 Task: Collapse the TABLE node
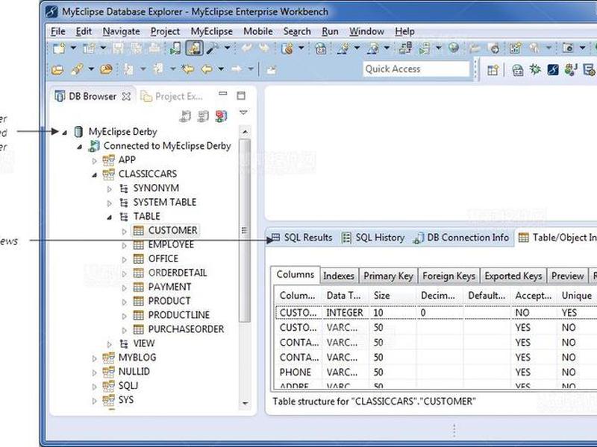point(109,217)
